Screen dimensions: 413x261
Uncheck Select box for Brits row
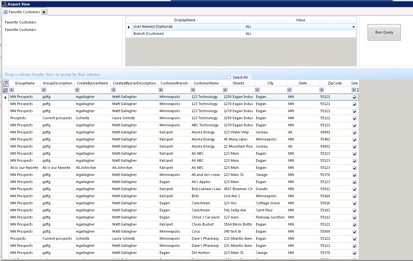pyautogui.click(x=354, y=196)
